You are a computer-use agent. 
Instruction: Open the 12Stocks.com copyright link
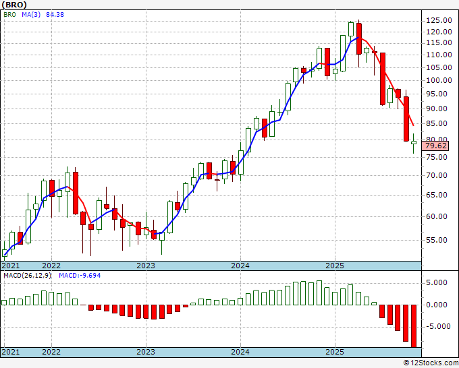point(431,363)
